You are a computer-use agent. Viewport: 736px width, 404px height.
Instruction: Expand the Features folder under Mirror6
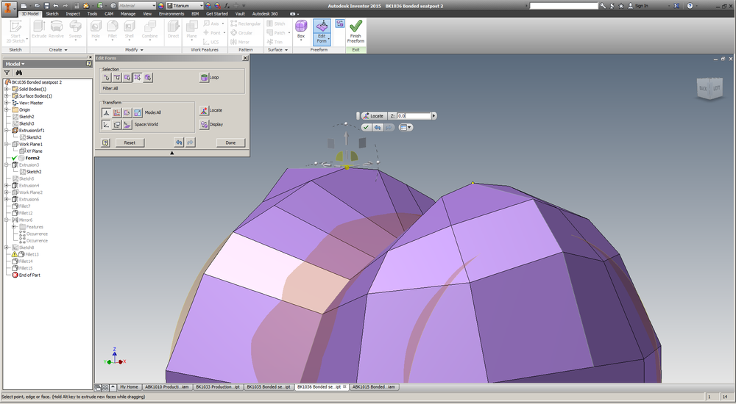(x=13, y=227)
